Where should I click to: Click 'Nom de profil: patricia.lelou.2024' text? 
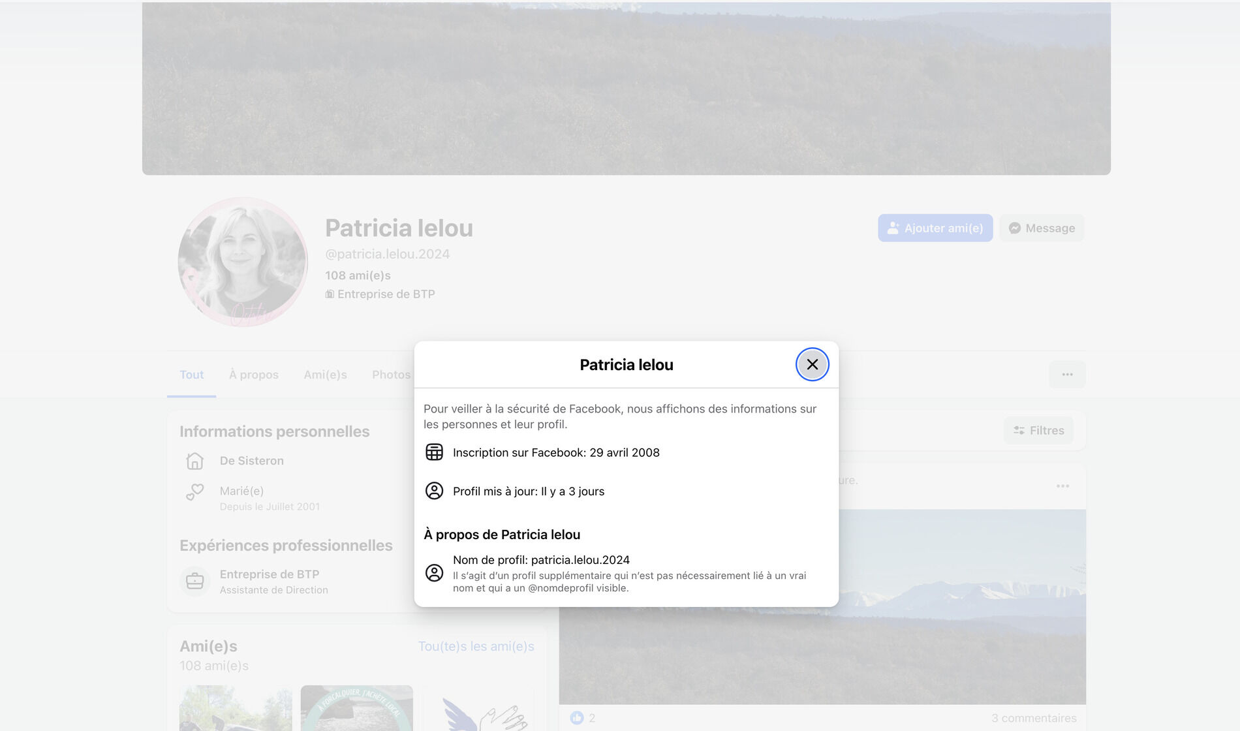coord(541,560)
